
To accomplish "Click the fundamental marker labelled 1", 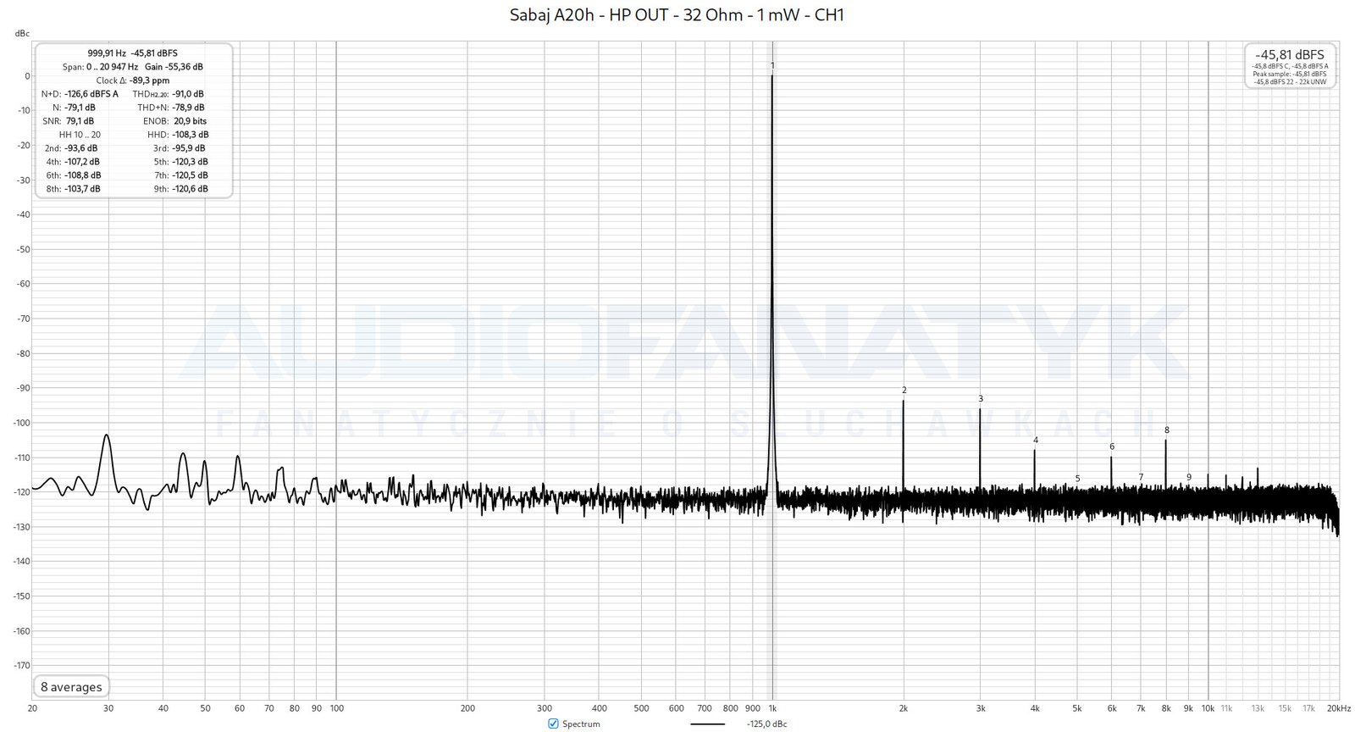I will tap(772, 65).
